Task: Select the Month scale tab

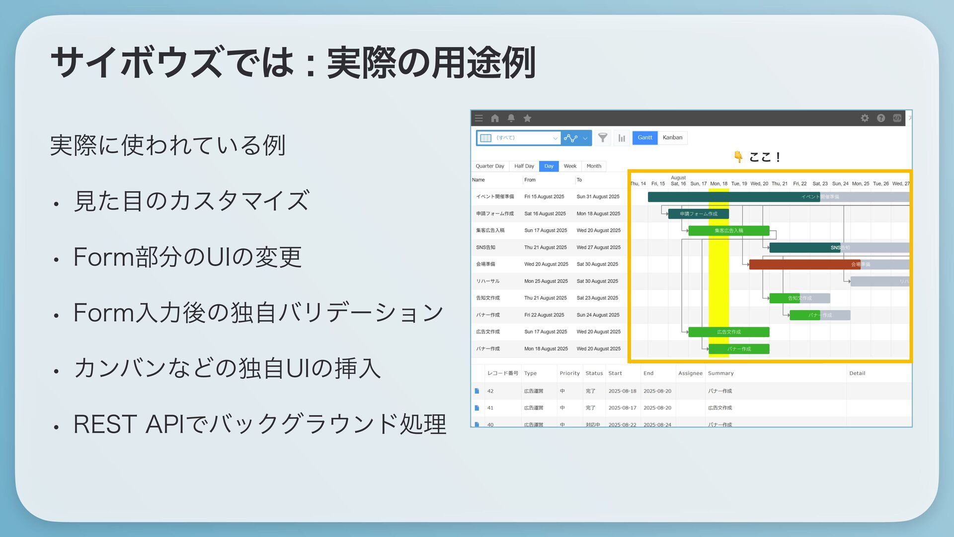Action: click(x=594, y=166)
